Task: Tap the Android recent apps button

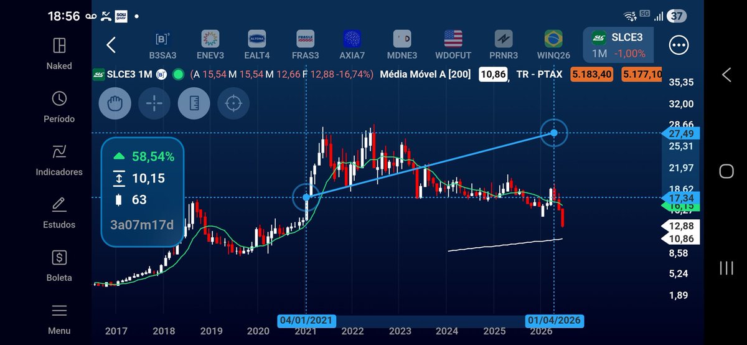Action: pyautogui.click(x=726, y=268)
